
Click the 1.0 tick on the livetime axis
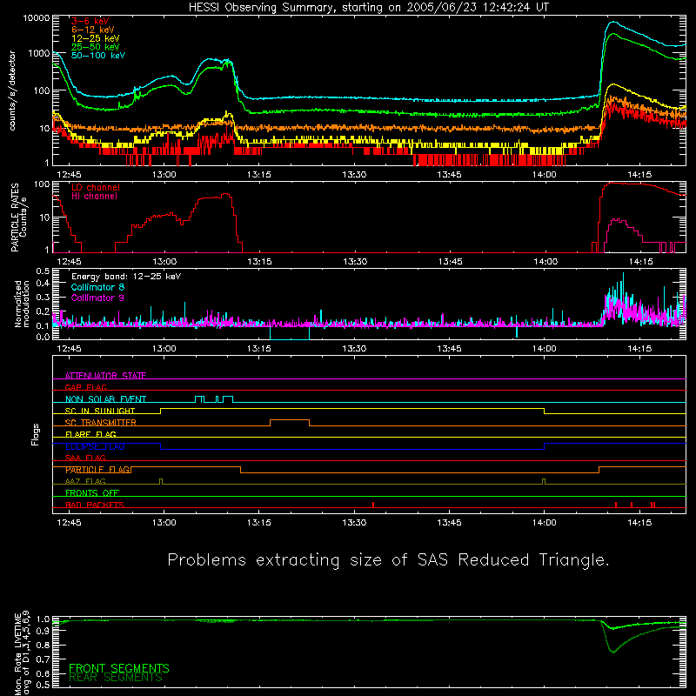click(x=43, y=619)
